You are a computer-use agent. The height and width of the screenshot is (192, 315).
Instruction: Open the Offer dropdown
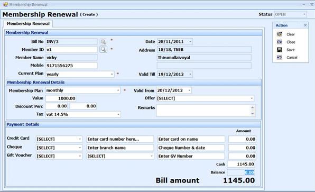252,98
